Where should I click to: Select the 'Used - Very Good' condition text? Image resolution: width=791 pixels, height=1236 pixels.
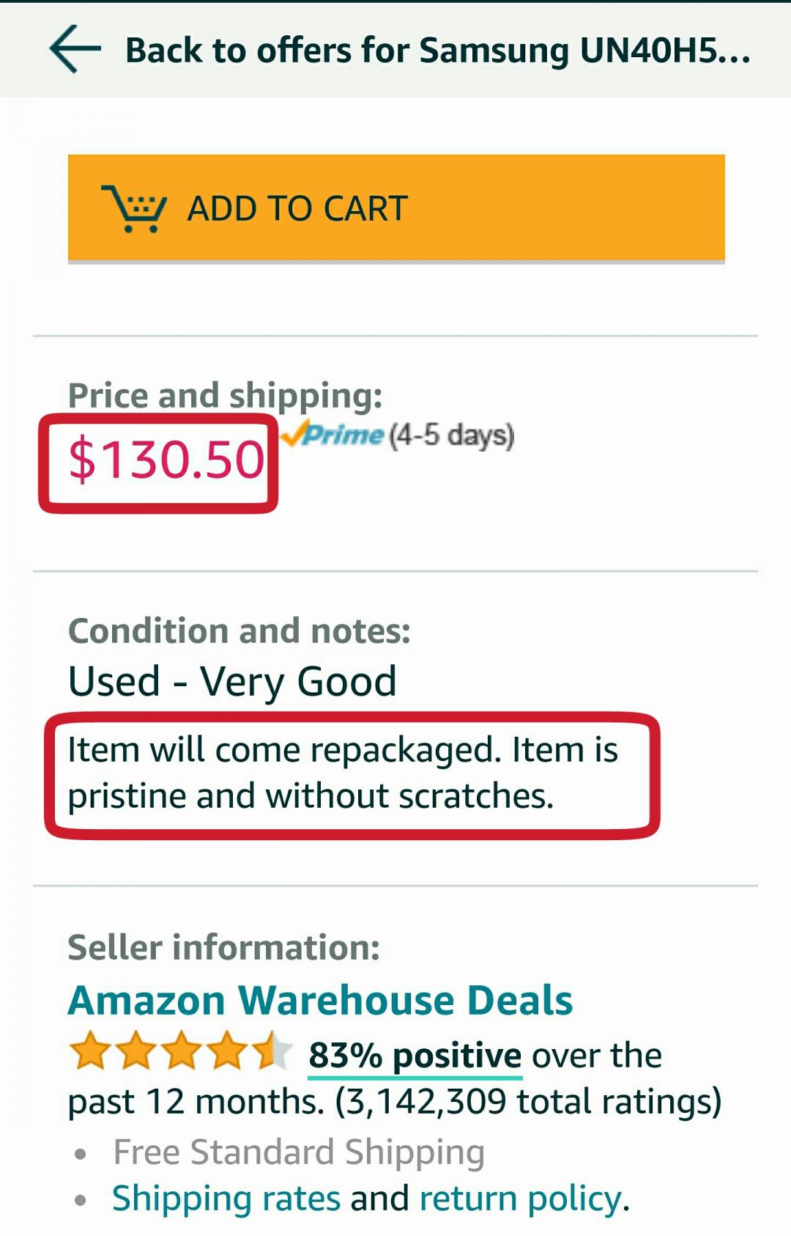point(232,681)
